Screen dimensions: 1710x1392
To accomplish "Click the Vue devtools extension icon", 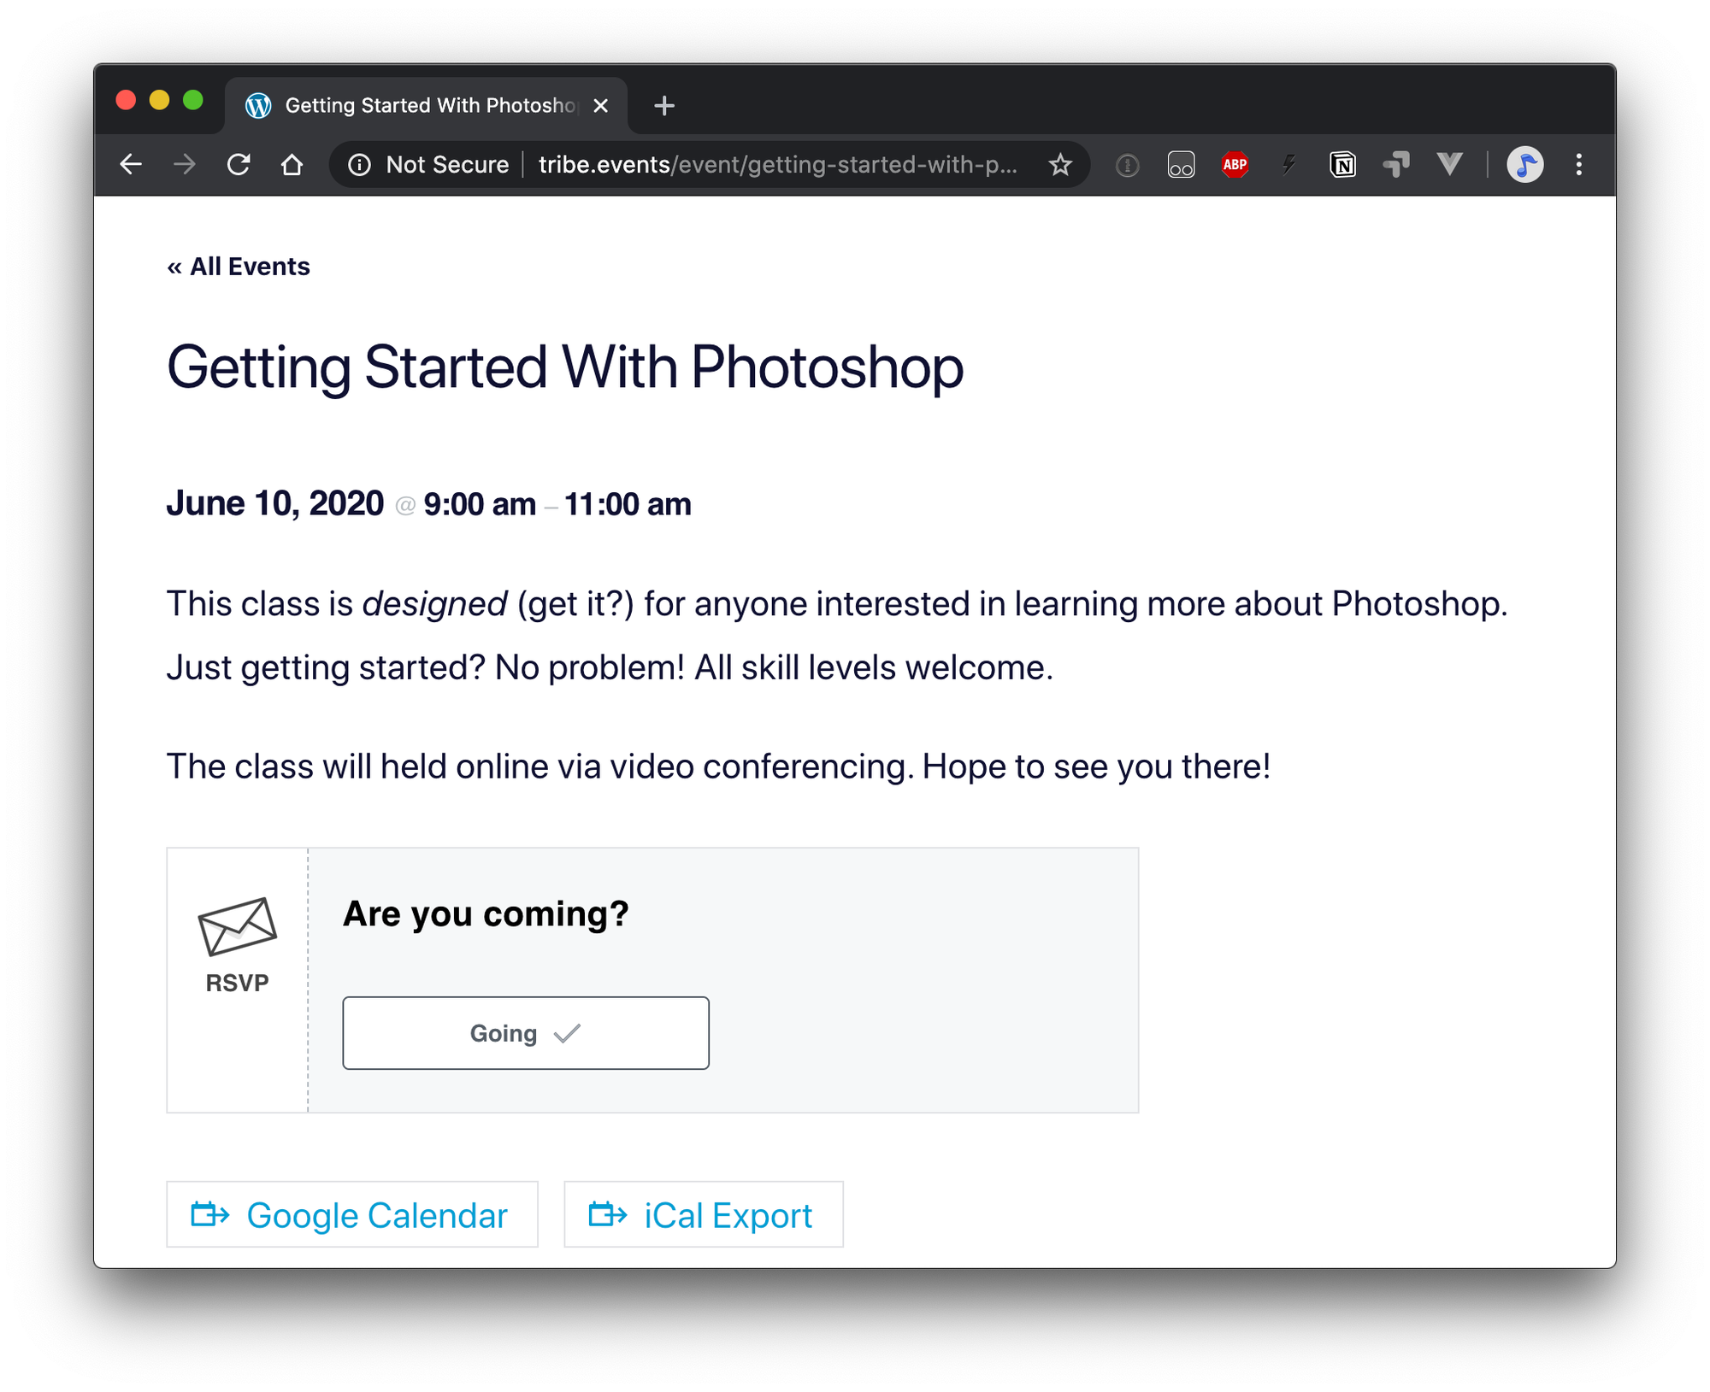I will tap(1448, 164).
